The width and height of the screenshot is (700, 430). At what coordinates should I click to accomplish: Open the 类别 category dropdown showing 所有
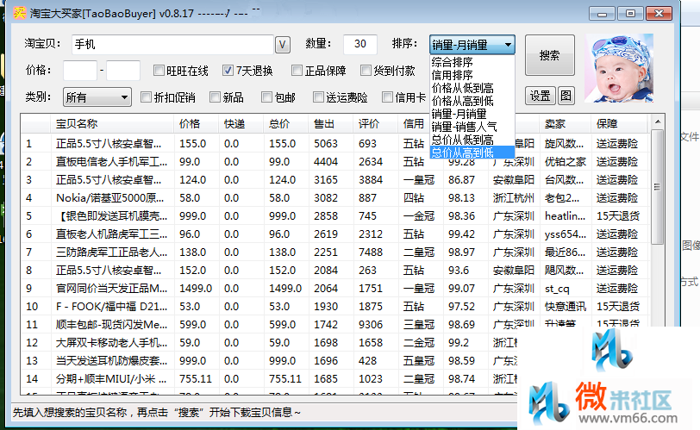coord(97,97)
